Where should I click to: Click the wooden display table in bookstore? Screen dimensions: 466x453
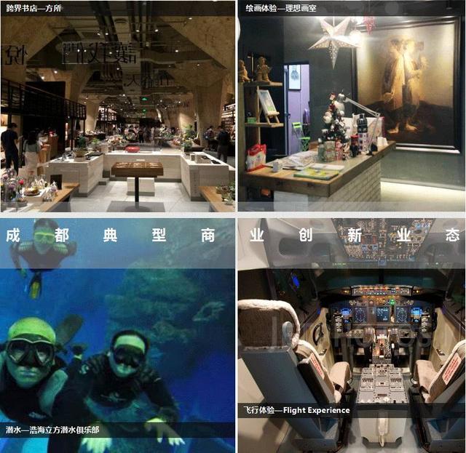[137, 171]
